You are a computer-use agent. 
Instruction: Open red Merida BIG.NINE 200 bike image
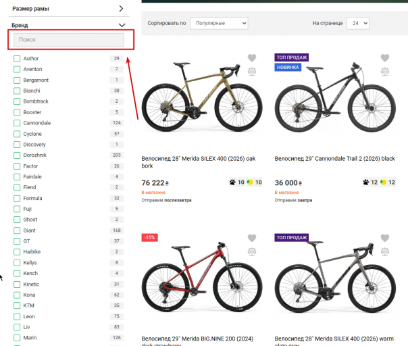point(202,277)
